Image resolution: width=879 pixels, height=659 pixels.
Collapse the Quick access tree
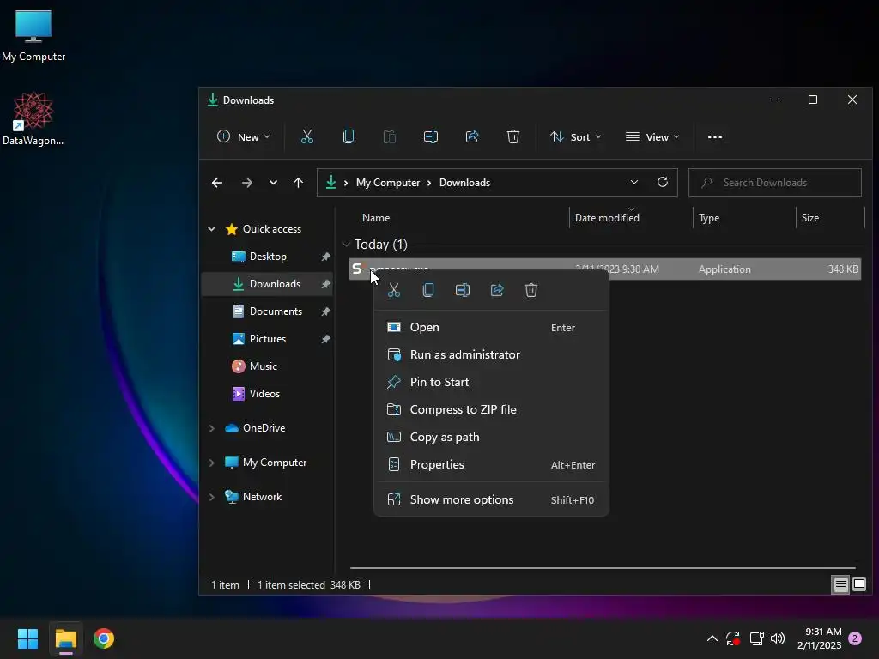(x=212, y=228)
